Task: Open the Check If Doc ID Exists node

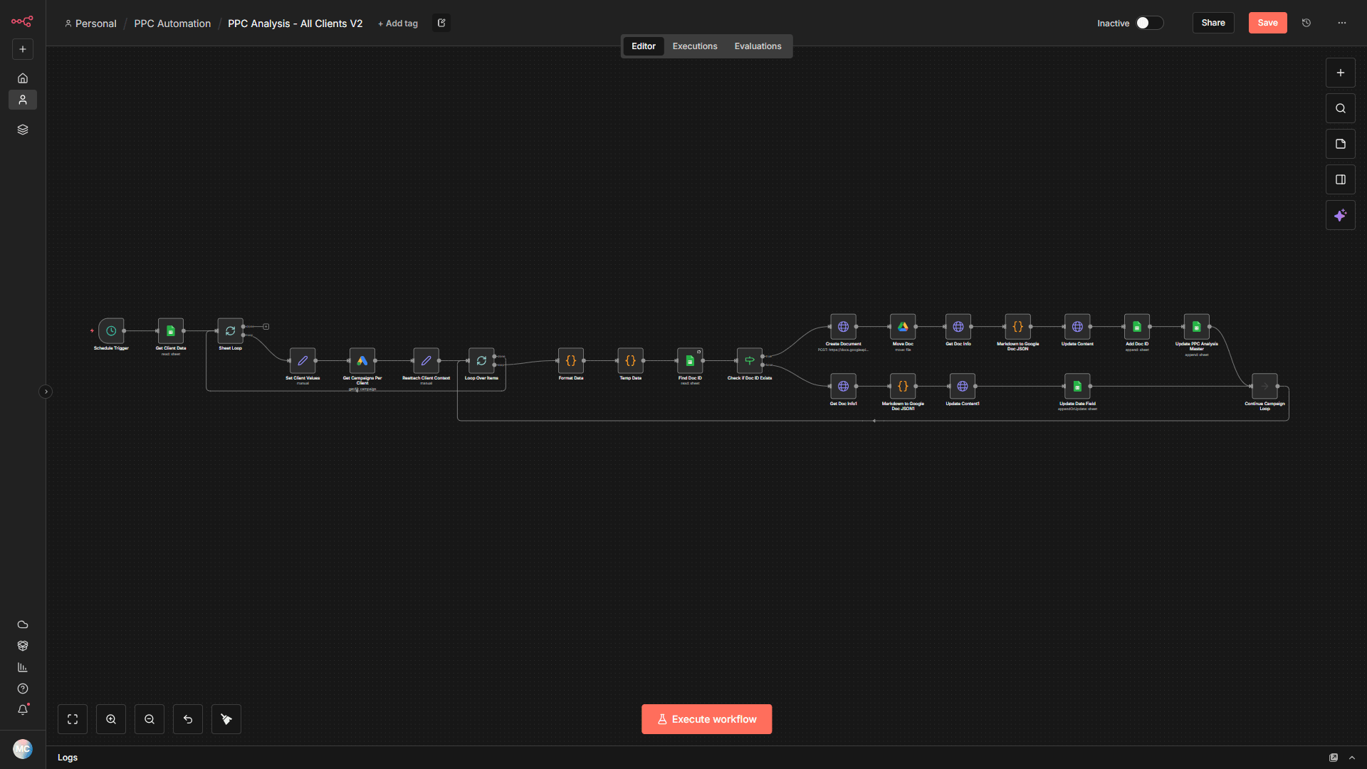Action: point(749,361)
